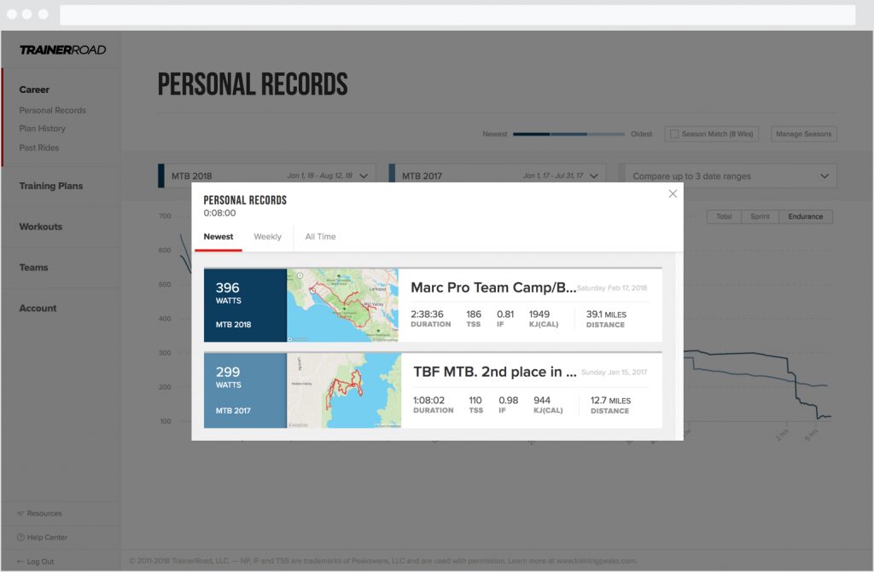Click the Log Out arrow icon
This screenshot has width=874, height=572.
point(20,561)
